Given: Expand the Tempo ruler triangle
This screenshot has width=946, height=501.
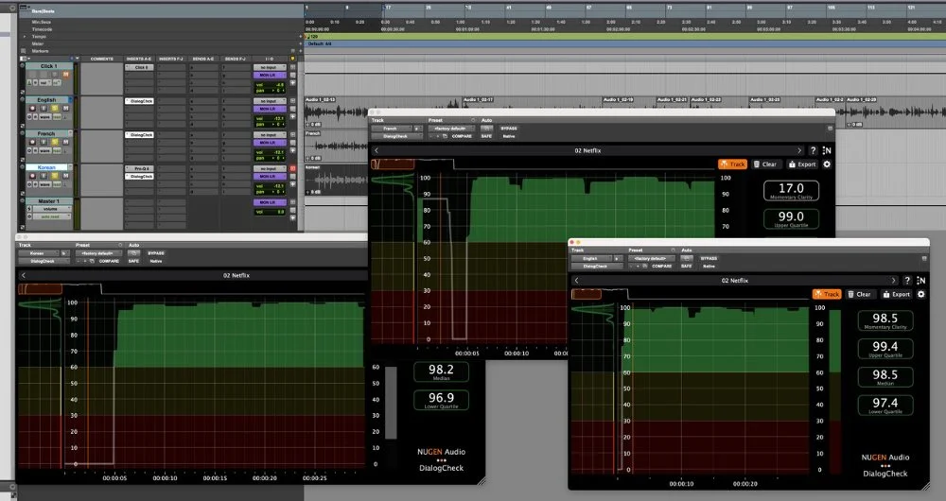Looking at the screenshot, I should coord(25,37).
